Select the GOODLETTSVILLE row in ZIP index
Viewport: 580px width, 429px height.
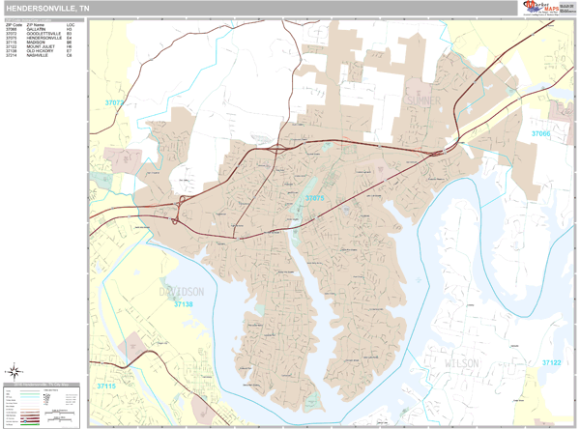(x=39, y=34)
